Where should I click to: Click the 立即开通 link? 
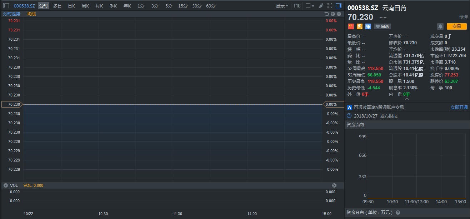coord(459,107)
